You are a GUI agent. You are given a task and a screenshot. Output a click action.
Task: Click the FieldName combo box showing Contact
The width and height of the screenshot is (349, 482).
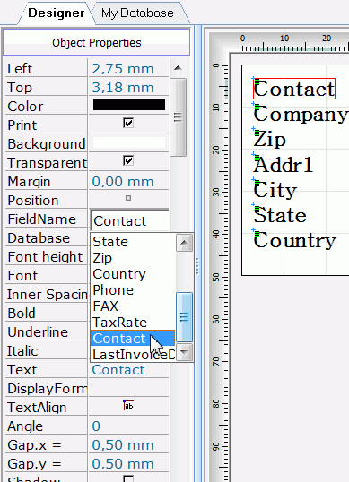[x=129, y=220]
